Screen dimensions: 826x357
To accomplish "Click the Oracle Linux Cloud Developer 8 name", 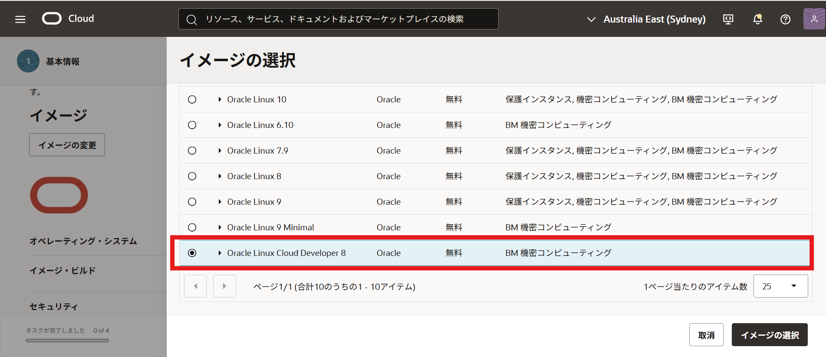I will pos(286,253).
